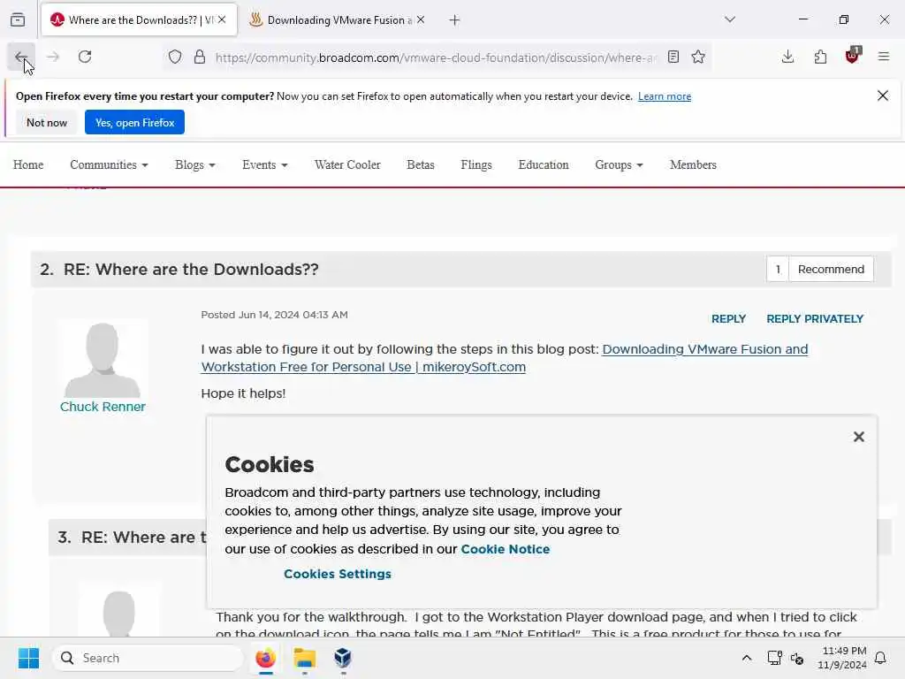Open the Cookie Notice link
This screenshot has width=905, height=679.
(x=505, y=549)
